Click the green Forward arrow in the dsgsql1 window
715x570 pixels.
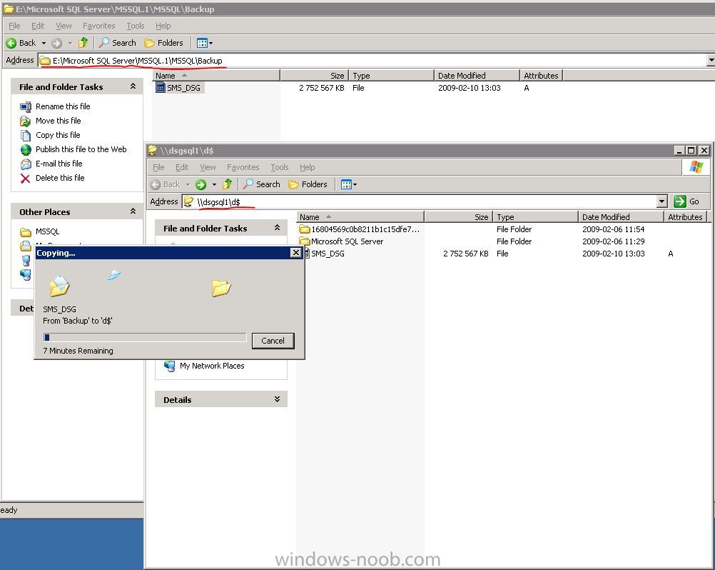point(201,184)
